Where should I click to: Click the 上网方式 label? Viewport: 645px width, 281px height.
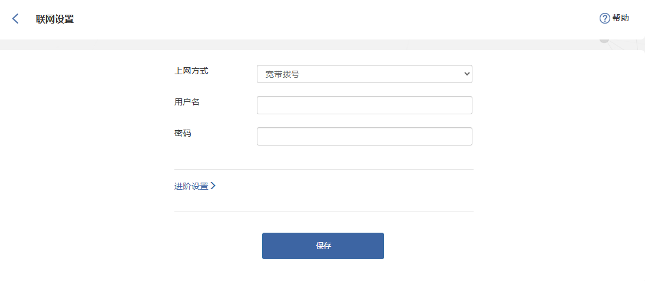pos(191,71)
